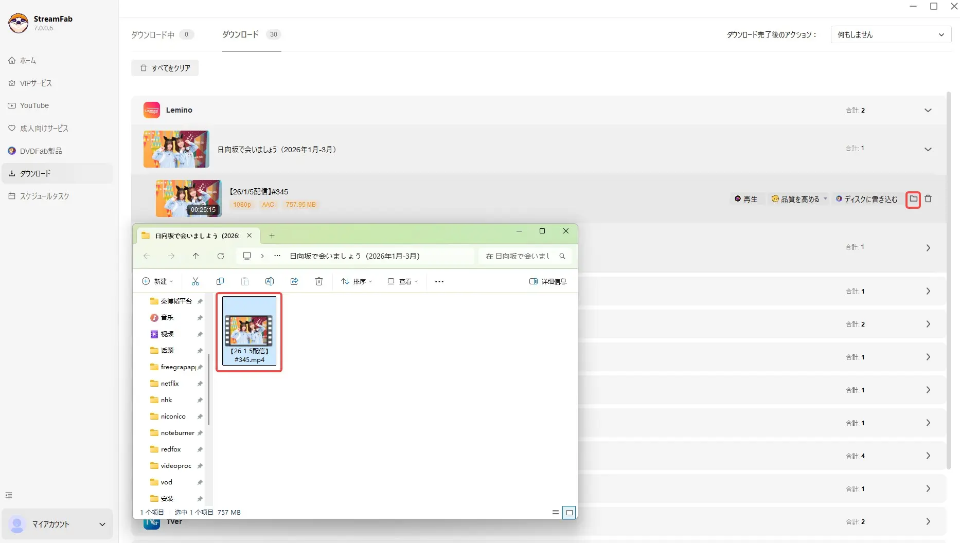Go back in Explorer navigation

click(147, 256)
